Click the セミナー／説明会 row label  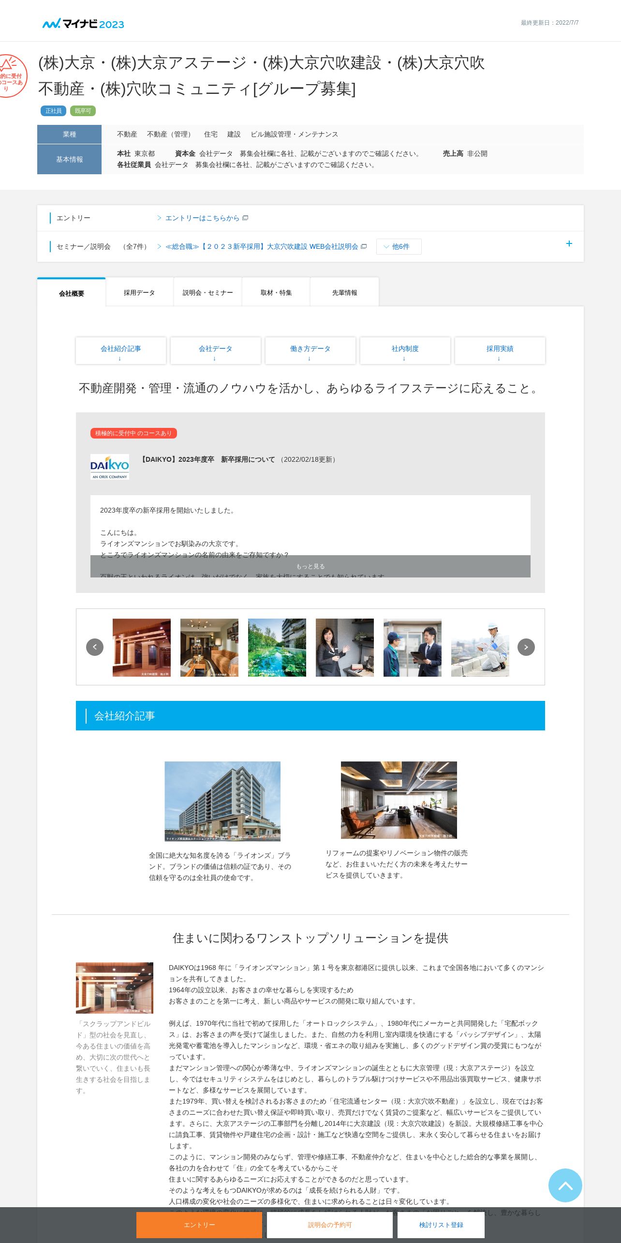coord(84,247)
